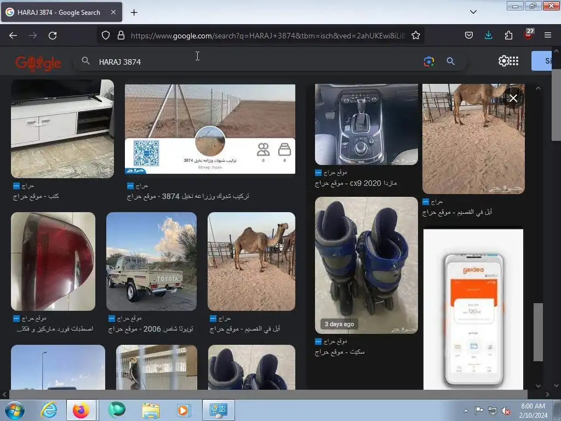Open the Toyota pickup truck thumbnail
This screenshot has width=561, height=421.
pos(151,261)
